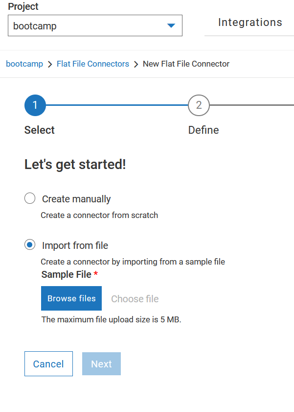Select the Create manually radio button
The image size is (294, 412).
30,198
